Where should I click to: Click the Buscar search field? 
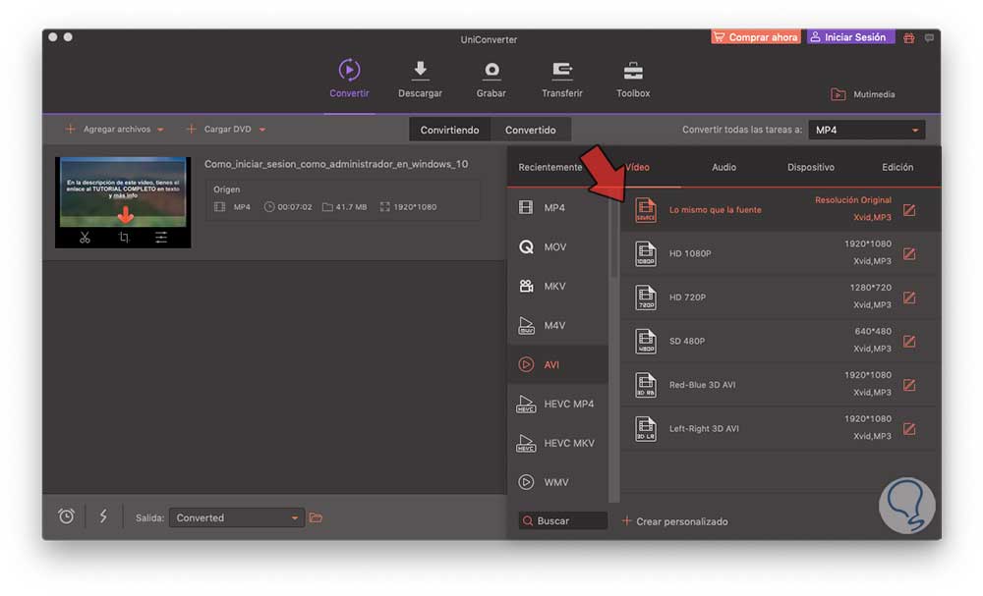(x=563, y=520)
